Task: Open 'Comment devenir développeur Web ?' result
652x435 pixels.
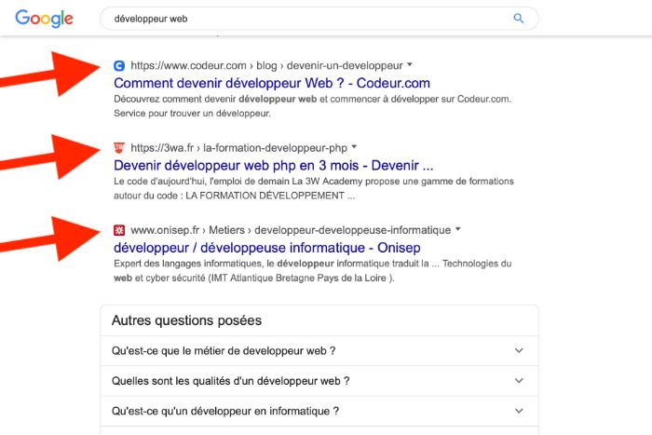Action: (271, 83)
